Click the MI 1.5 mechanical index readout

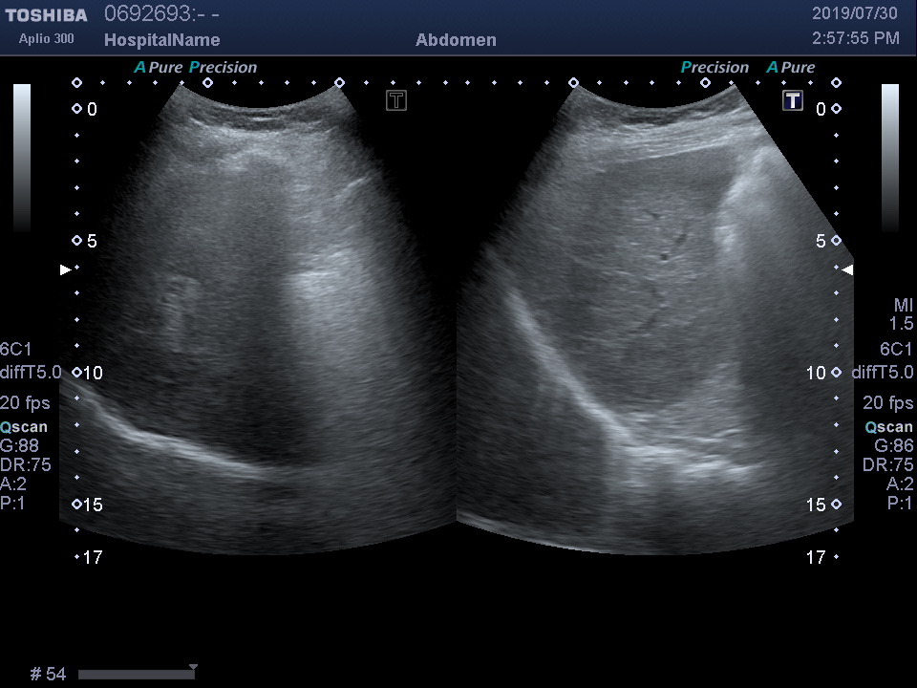point(901,314)
